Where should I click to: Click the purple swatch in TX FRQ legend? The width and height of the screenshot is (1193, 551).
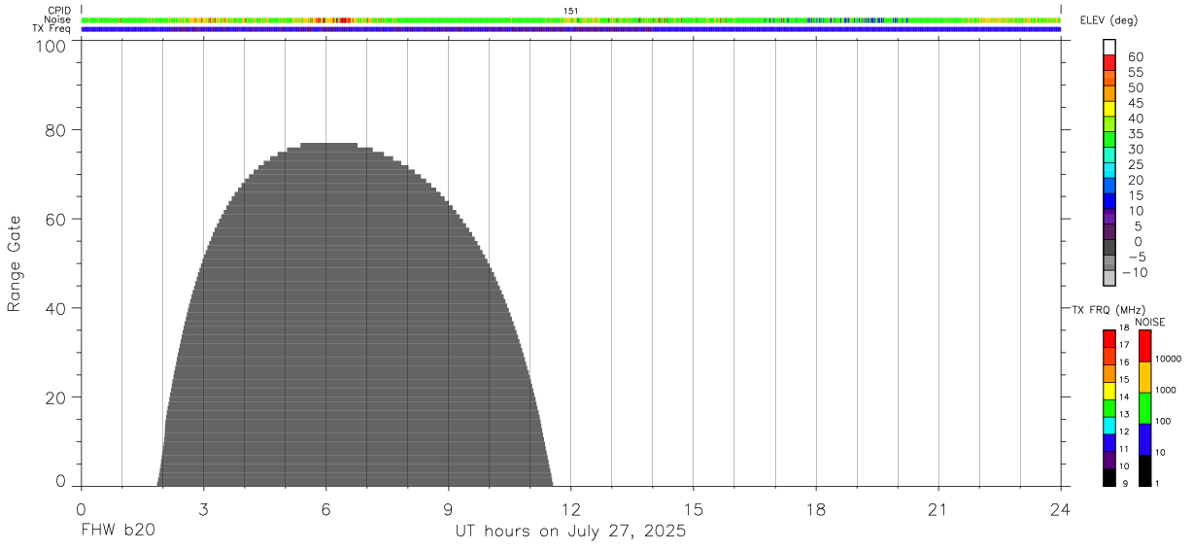1109,461
